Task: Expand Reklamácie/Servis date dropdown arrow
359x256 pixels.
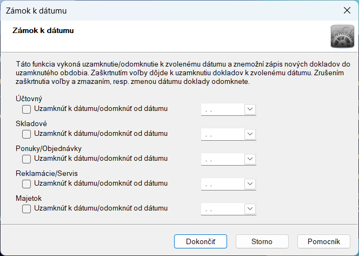Action: coord(250,184)
